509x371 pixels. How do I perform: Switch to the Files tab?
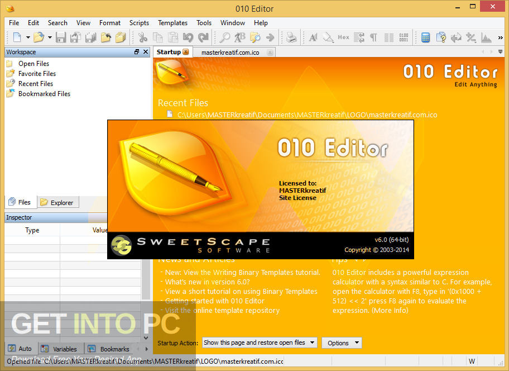coord(20,202)
